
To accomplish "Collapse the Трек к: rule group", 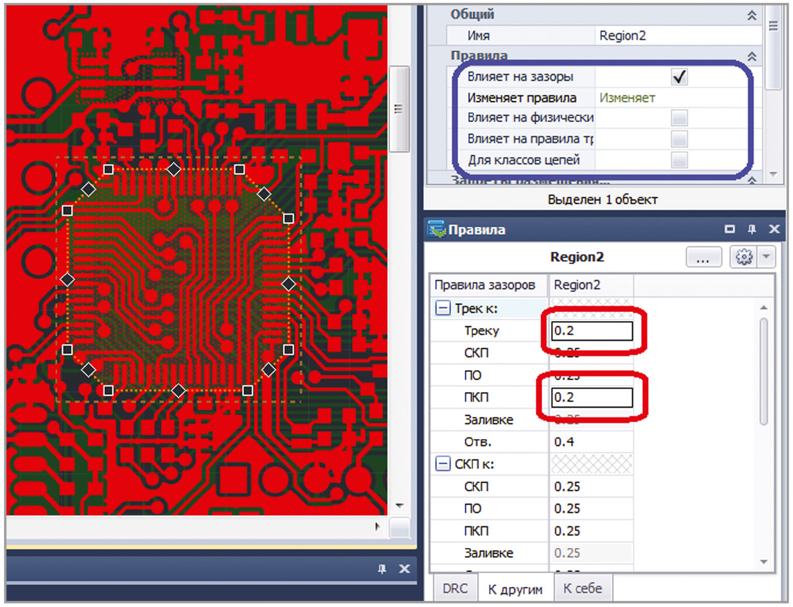I will tap(442, 308).
